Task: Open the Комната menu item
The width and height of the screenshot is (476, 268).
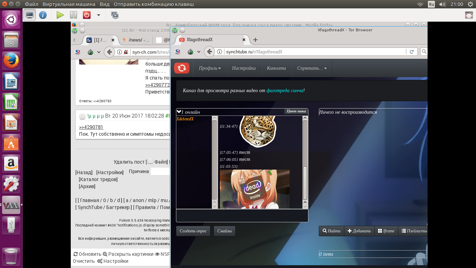Action: click(276, 68)
